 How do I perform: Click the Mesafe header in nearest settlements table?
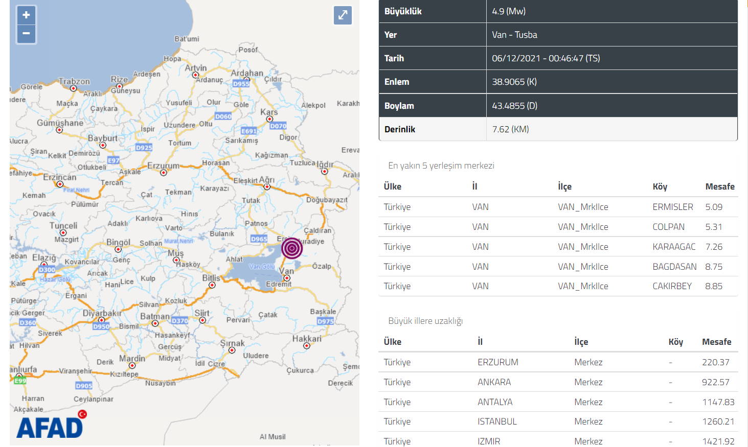(x=719, y=186)
